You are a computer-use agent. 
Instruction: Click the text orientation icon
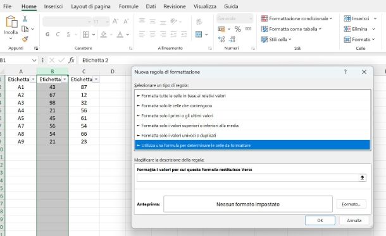coord(174,21)
